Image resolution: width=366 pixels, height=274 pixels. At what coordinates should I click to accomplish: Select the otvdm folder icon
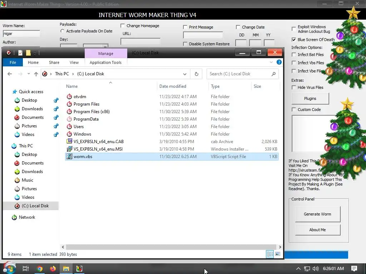(x=69, y=96)
